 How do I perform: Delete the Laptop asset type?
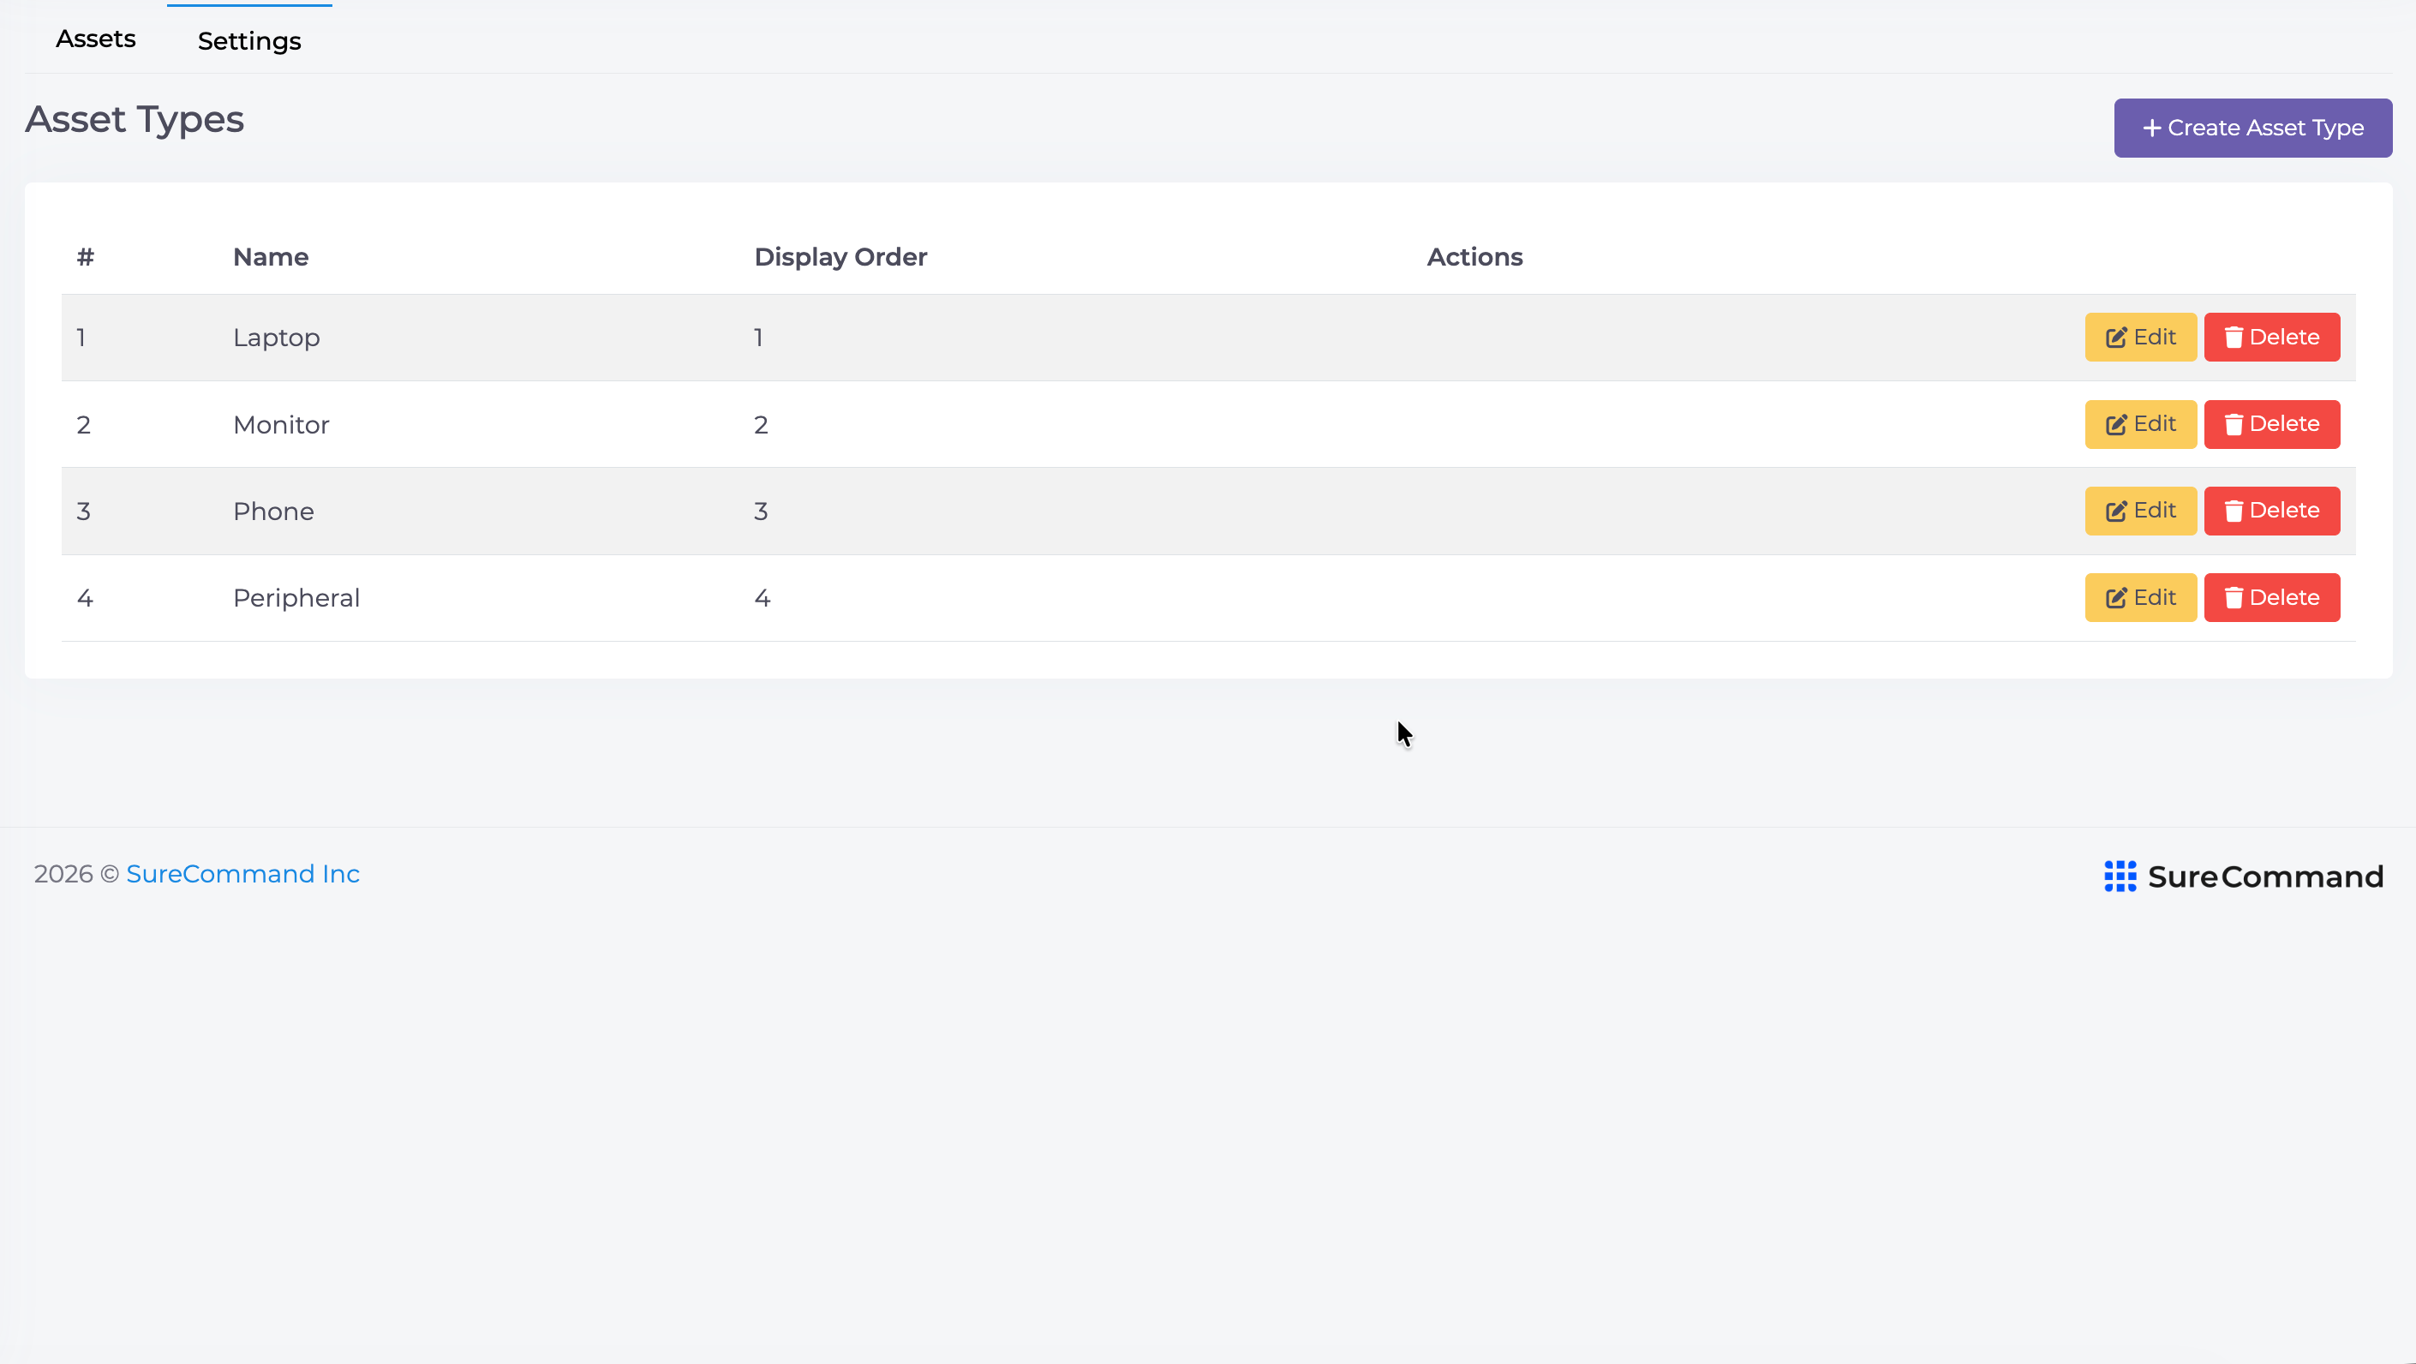(2271, 337)
